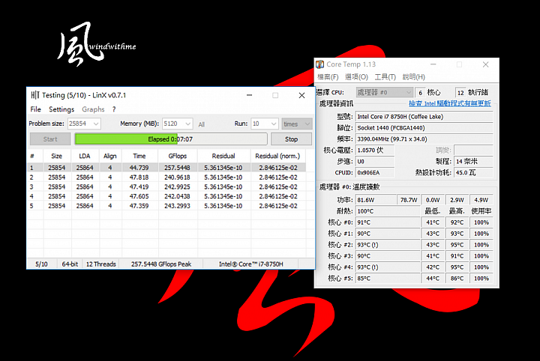Click the Stop button in LinX
The image size is (540, 361).
(291, 139)
